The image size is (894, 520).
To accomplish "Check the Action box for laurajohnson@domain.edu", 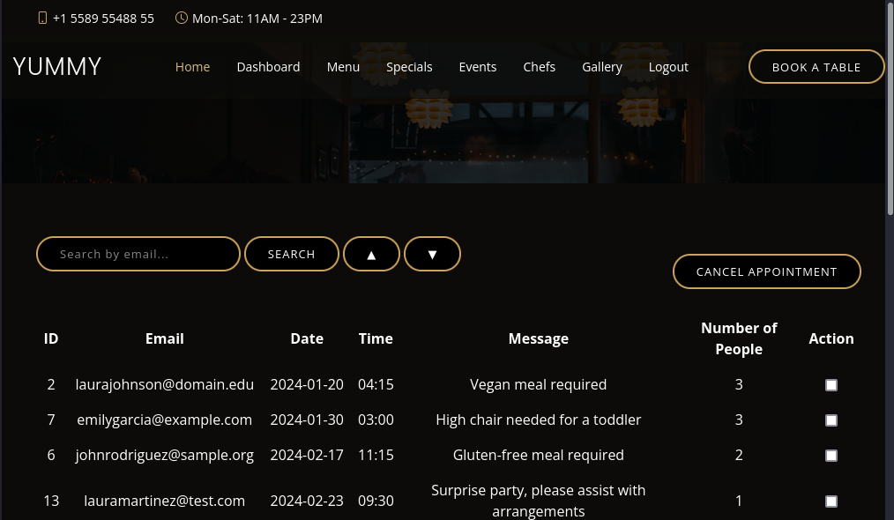I will tap(831, 384).
